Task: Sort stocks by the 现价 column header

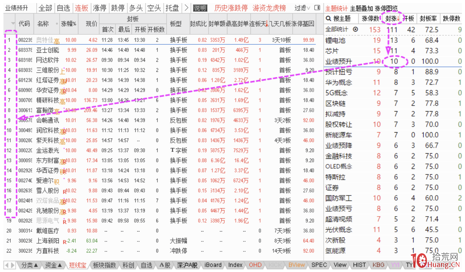Action: 92,24
